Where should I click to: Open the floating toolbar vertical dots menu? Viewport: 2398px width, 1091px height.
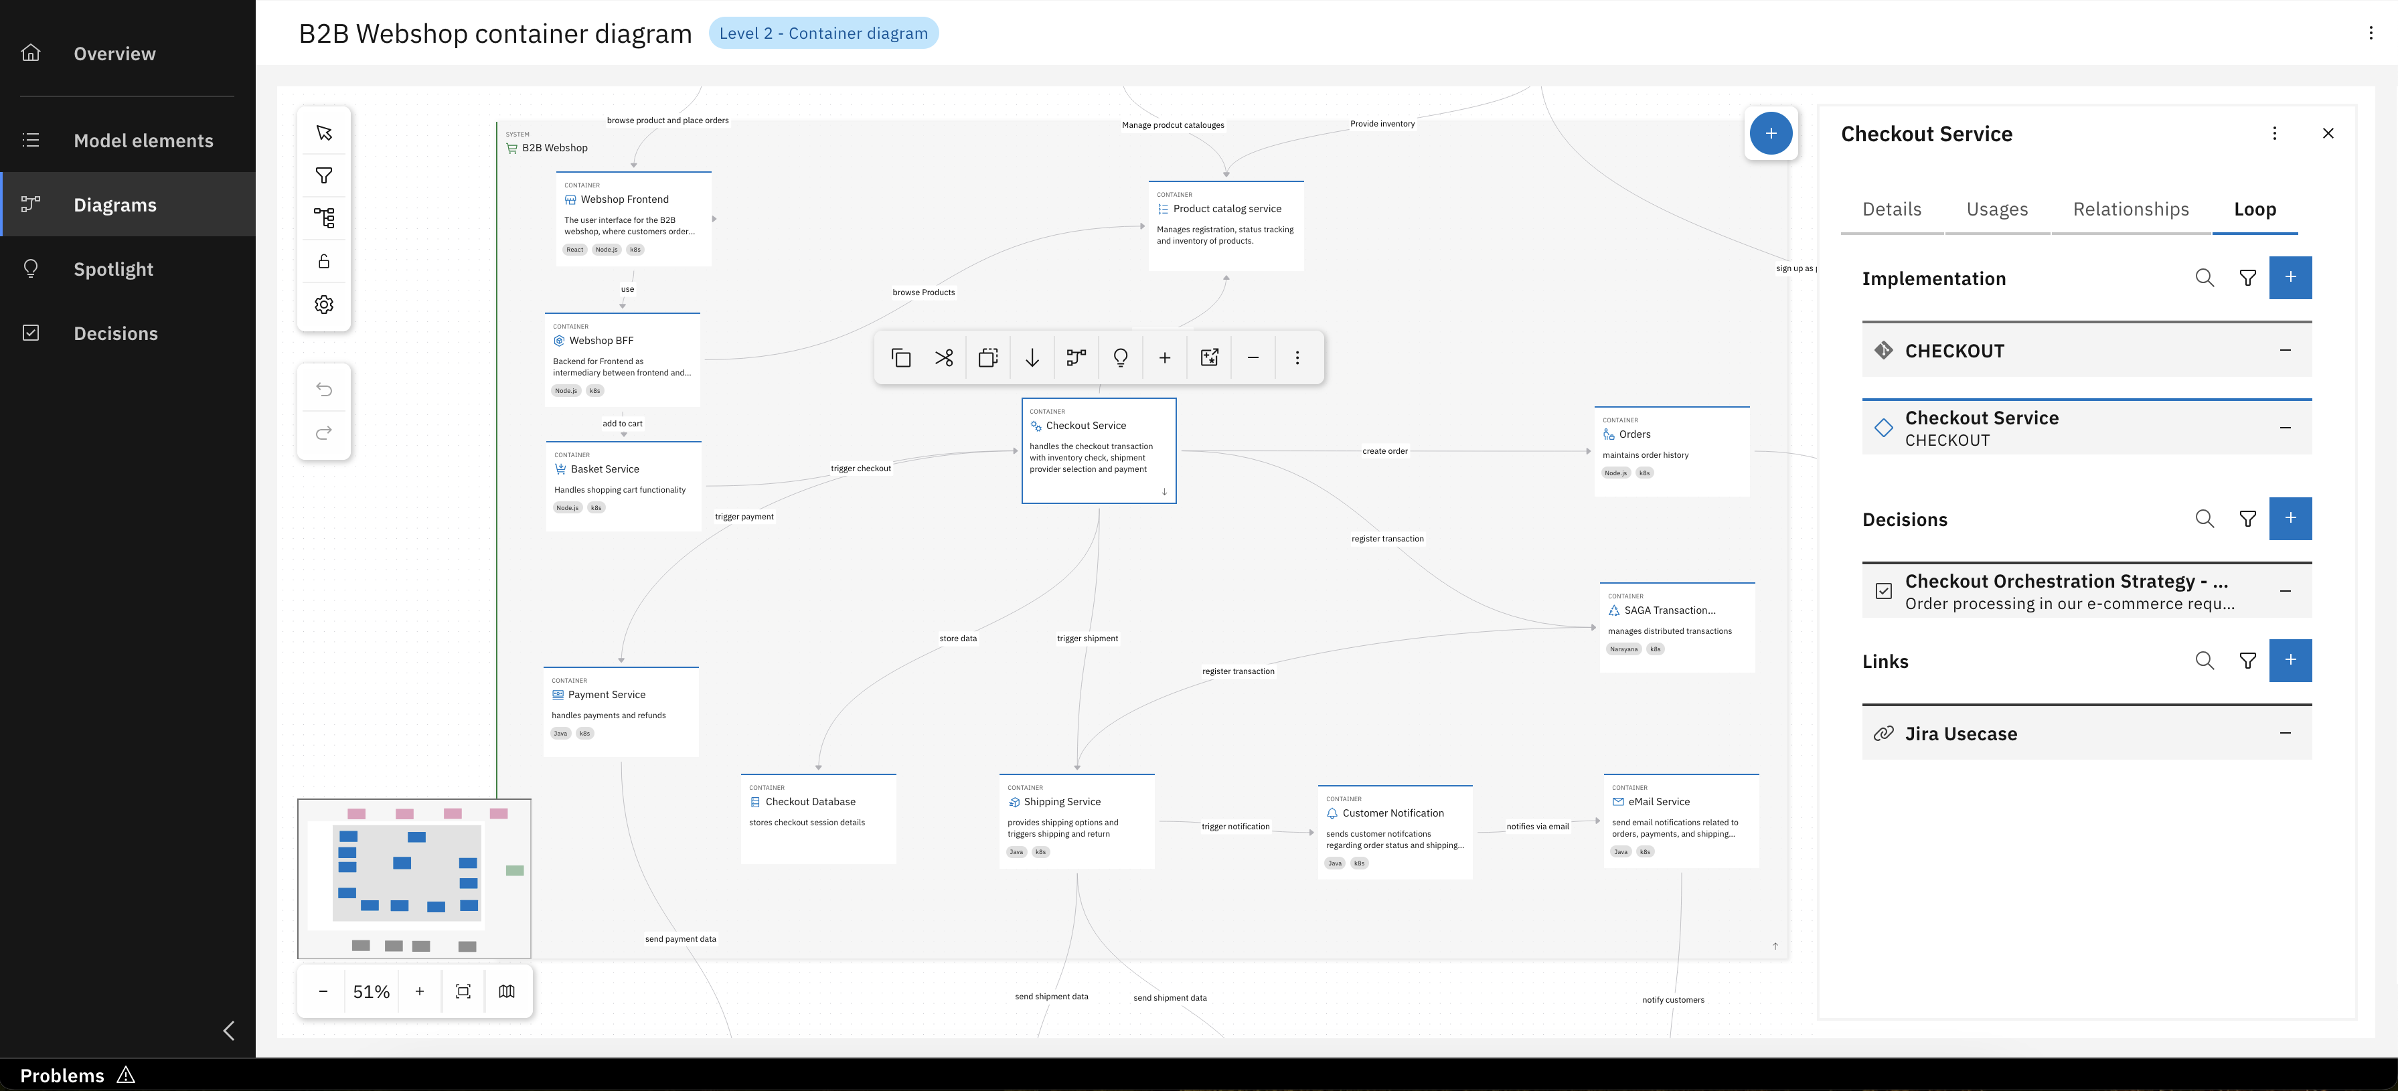coord(1297,357)
